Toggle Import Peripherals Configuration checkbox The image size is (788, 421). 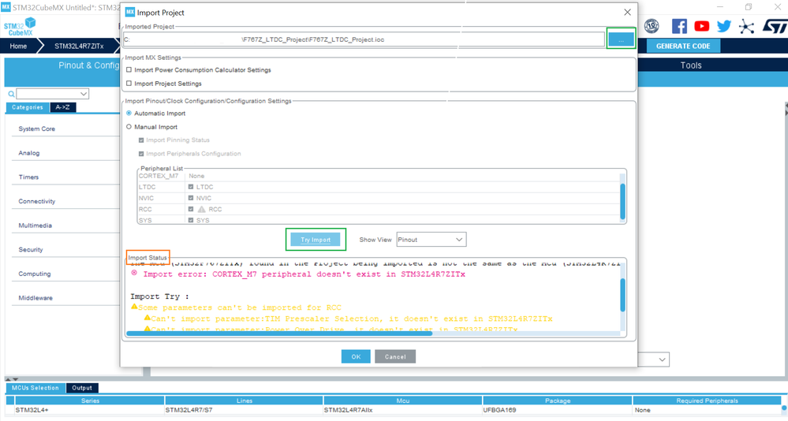[141, 154]
